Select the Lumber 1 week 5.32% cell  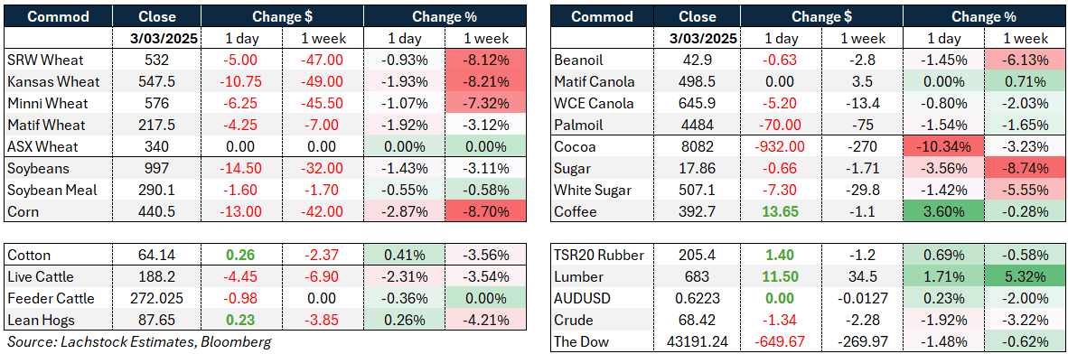pyautogui.click(x=1025, y=277)
